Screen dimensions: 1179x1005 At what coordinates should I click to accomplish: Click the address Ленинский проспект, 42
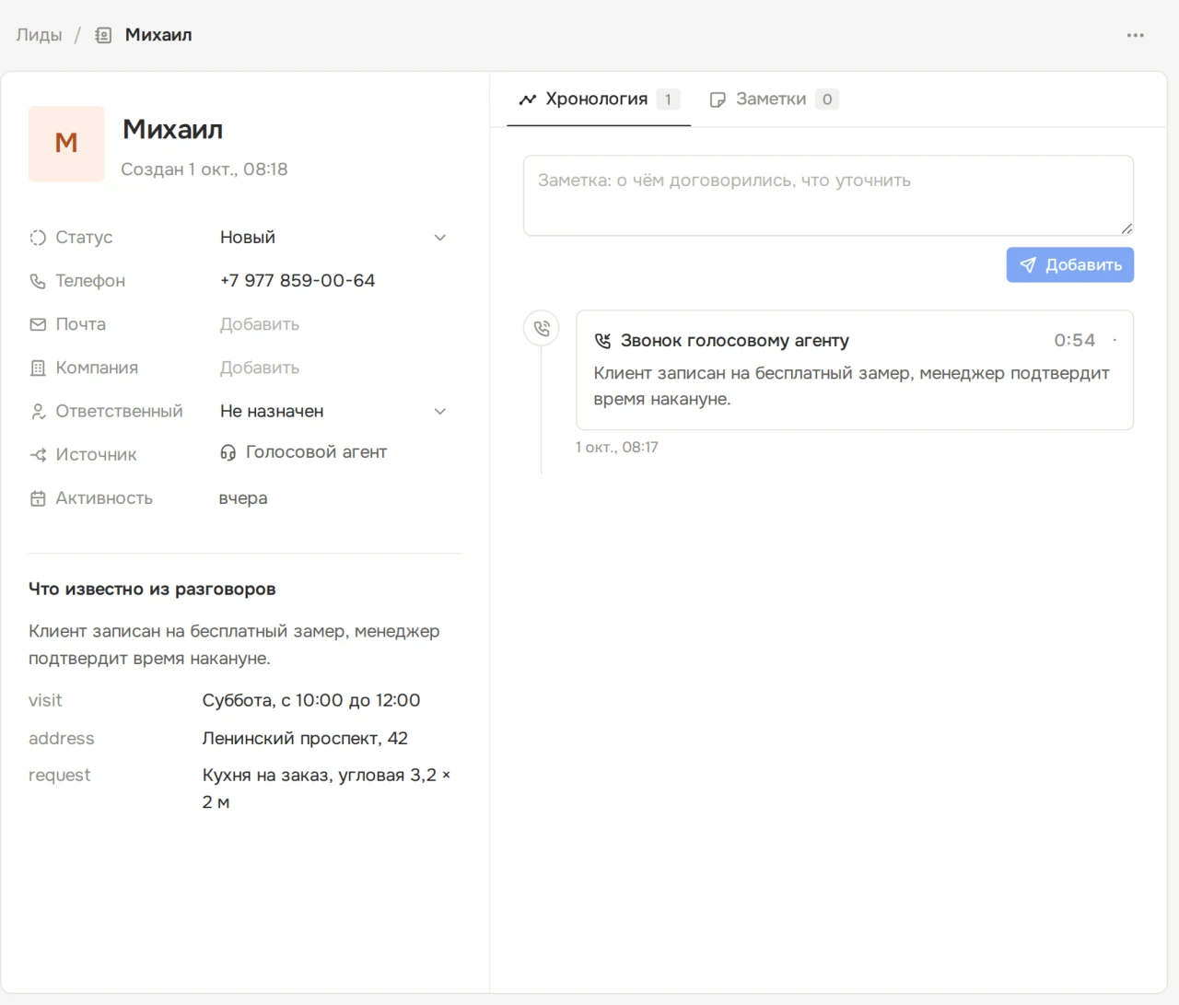coord(305,739)
